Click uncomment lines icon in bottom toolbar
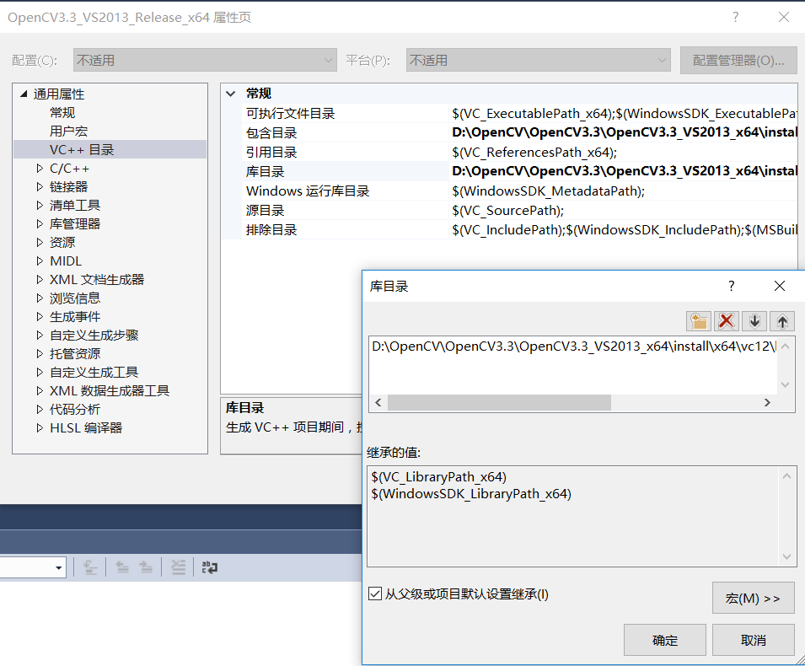The height and width of the screenshot is (666, 805). [x=178, y=567]
